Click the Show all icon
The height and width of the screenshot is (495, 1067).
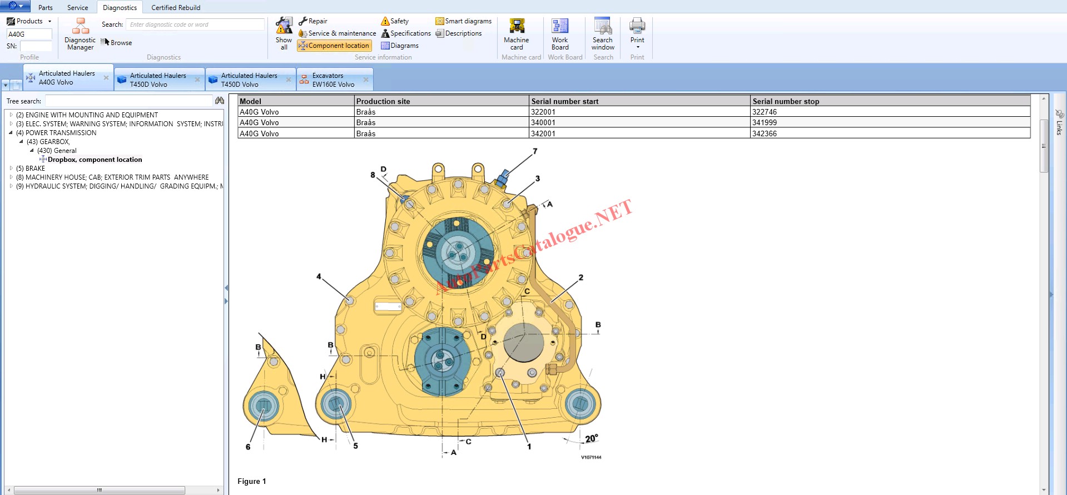click(x=284, y=33)
